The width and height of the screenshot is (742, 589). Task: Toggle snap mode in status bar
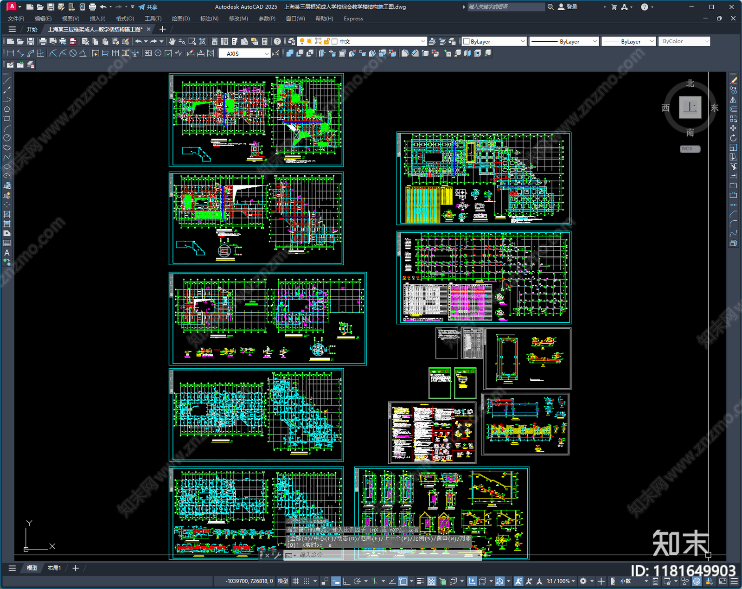tap(307, 581)
